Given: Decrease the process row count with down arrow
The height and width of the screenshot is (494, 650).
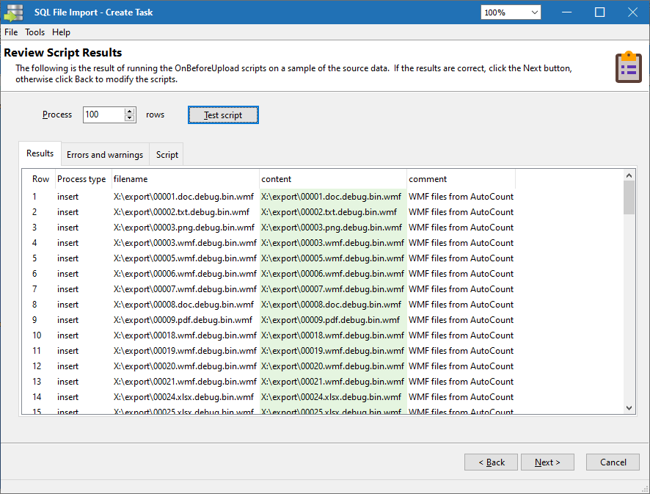Looking at the screenshot, I should pos(130,118).
